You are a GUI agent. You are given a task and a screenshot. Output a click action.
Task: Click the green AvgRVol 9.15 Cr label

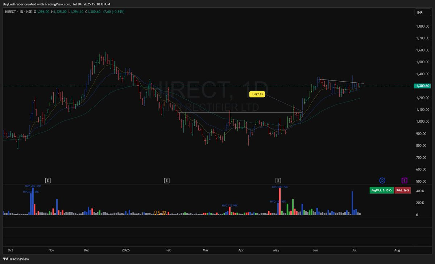coord(382,190)
